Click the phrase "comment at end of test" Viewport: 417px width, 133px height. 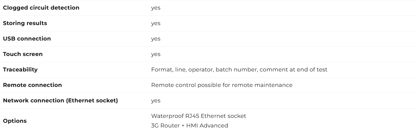(293, 70)
